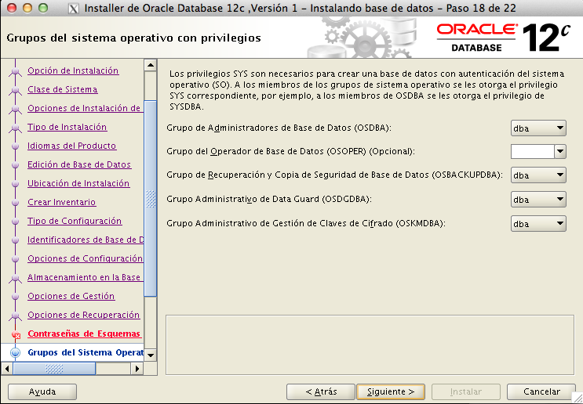Click the green zoom window button
583x404 pixels.
pyautogui.click(x=43, y=8)
